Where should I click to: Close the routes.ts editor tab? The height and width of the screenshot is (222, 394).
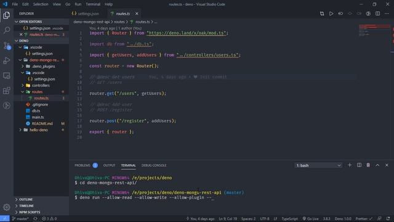137,14
